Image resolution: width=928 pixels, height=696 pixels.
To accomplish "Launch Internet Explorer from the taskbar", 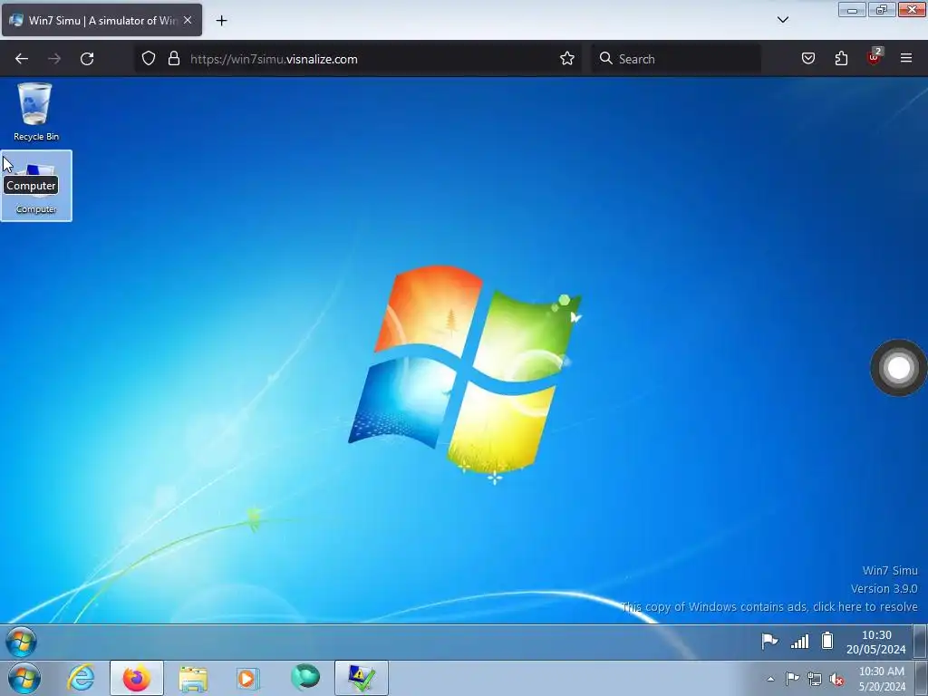I will point(81,678).
